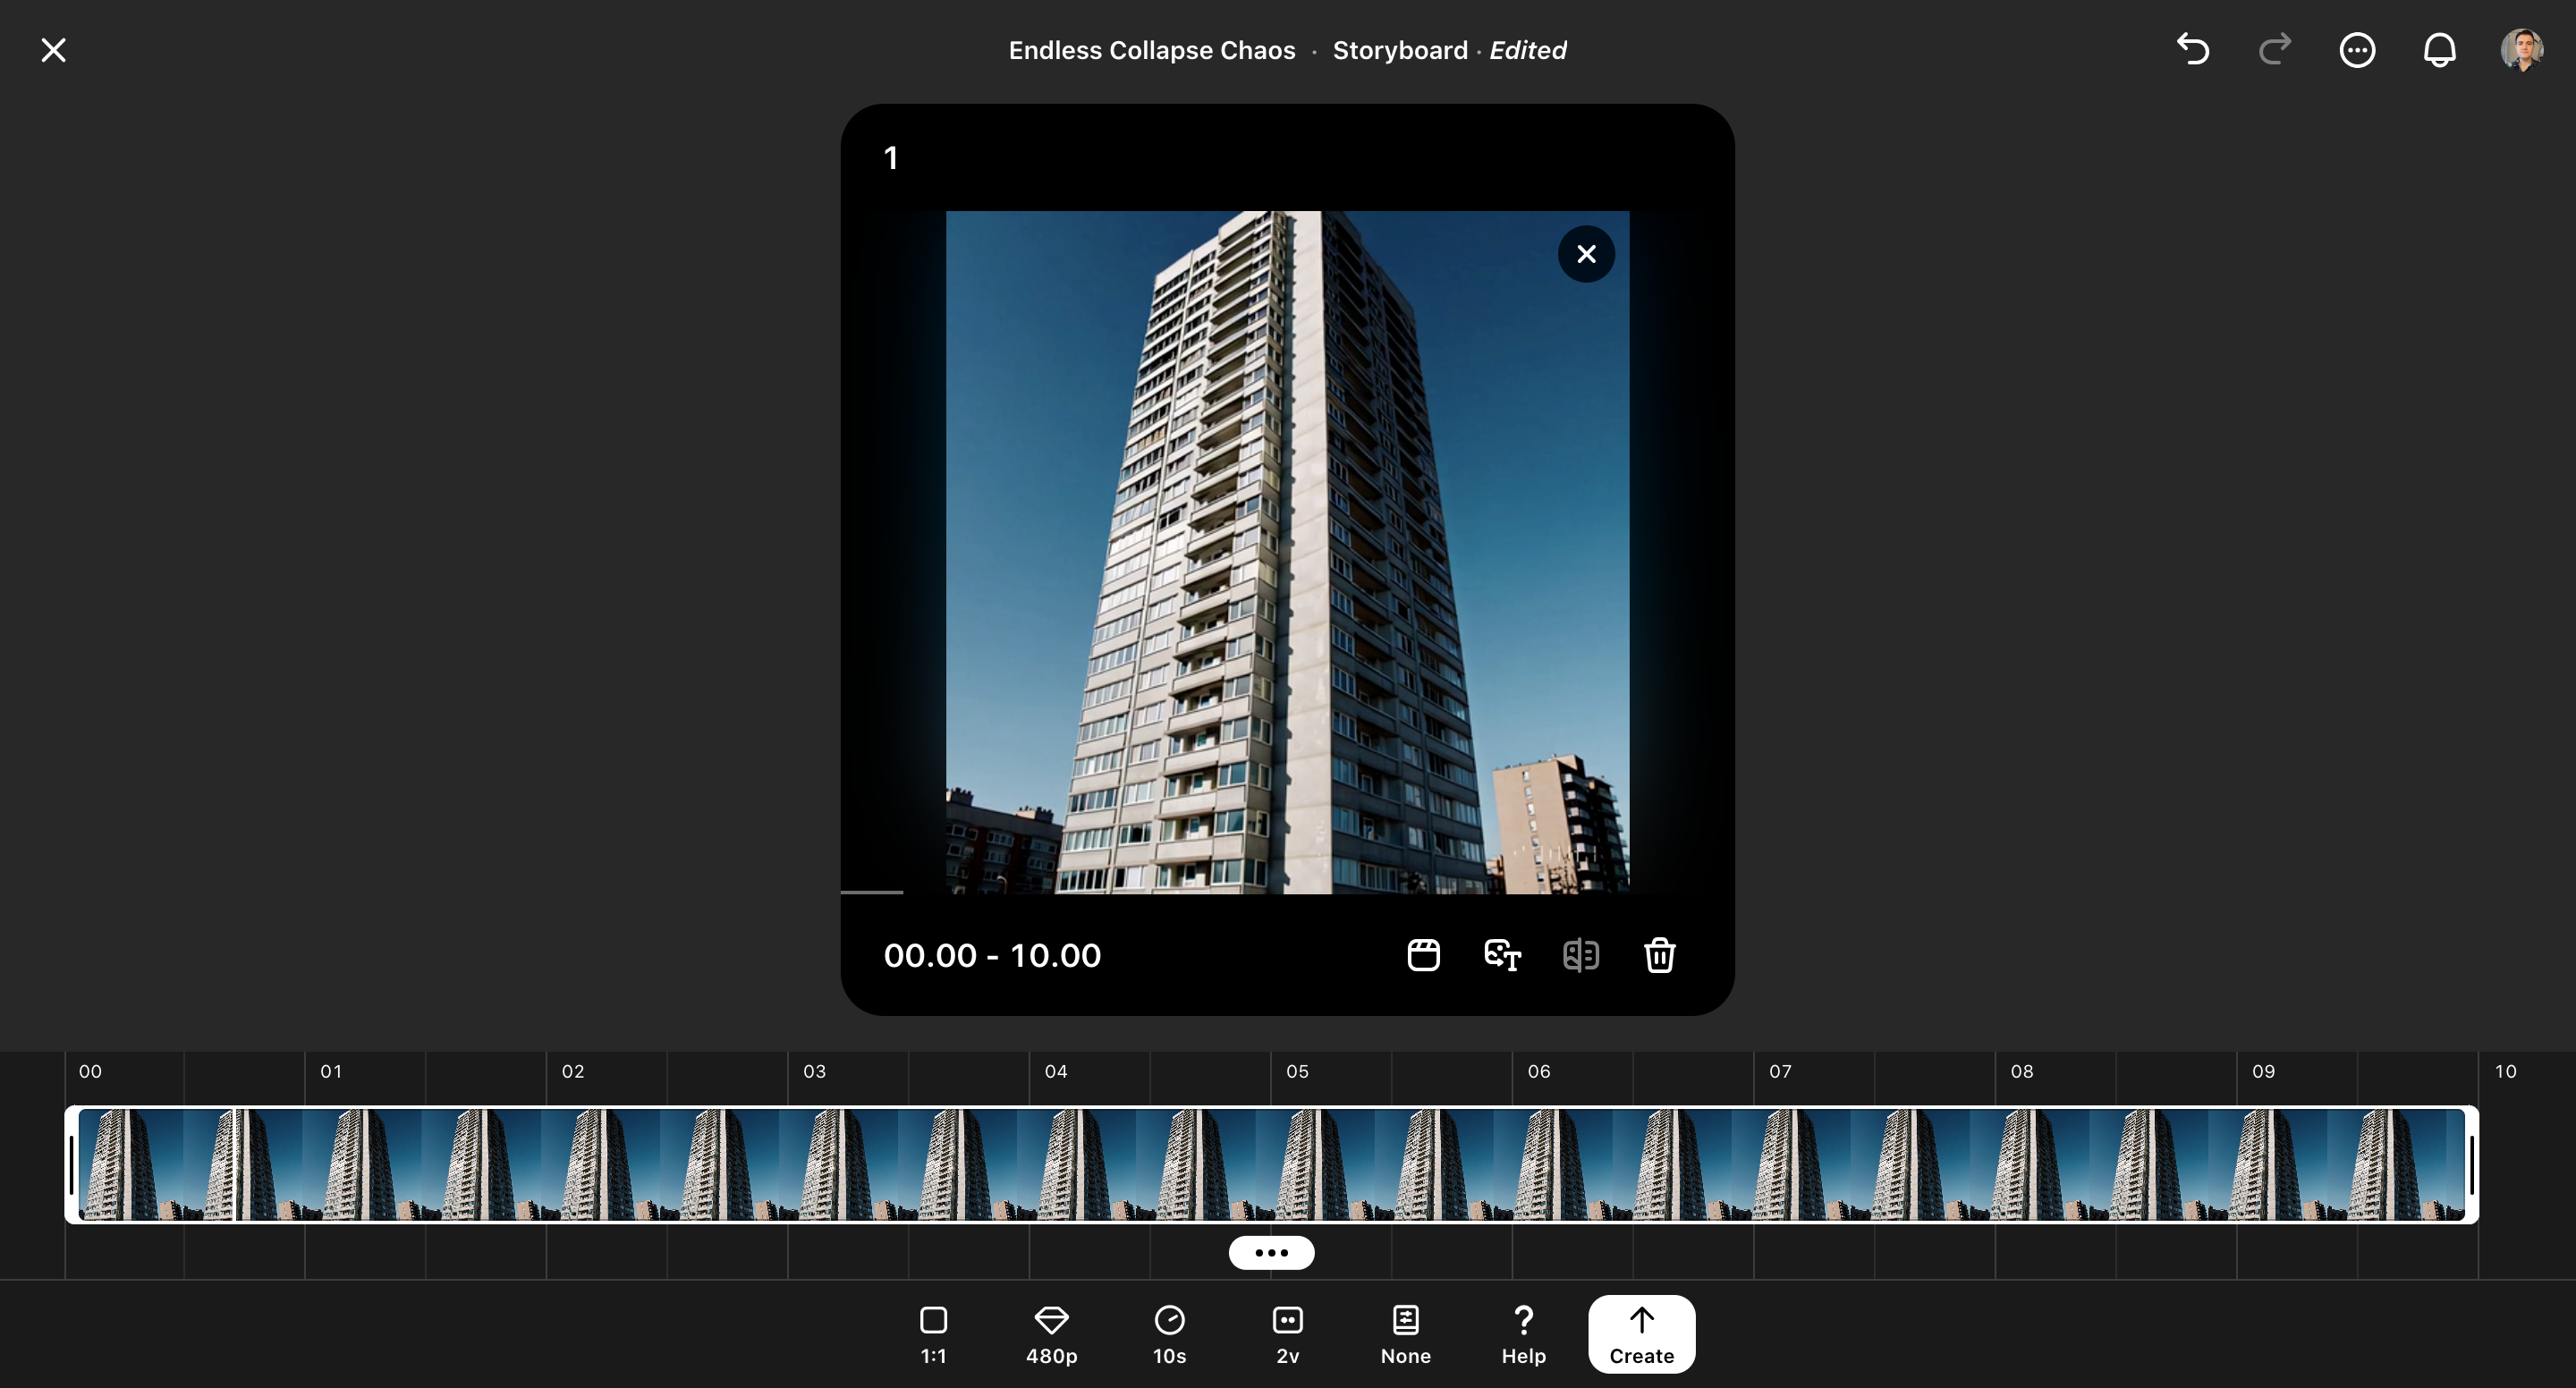Image resolution: width=2576 pixels, height=1388 pixels.
Task: Open the 1:1 aspect ratio selector
Action: pyautogui.click(x=933, y=1335)
